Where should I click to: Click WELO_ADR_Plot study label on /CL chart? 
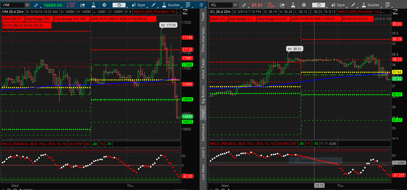[x=359, y=12]
